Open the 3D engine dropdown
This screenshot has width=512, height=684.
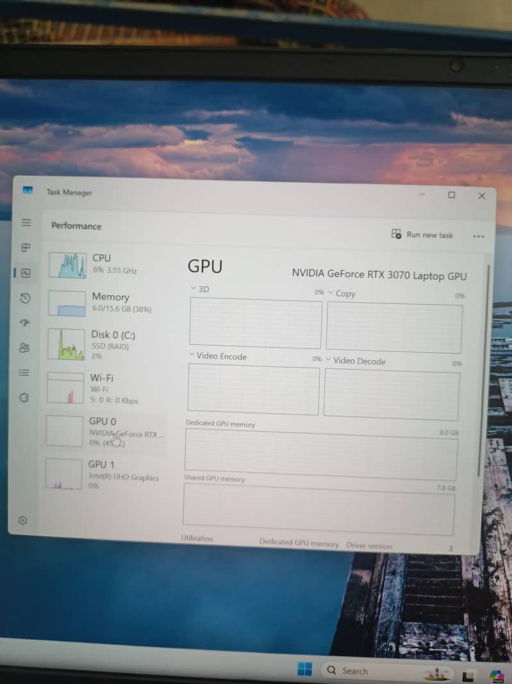pos(200,289)
